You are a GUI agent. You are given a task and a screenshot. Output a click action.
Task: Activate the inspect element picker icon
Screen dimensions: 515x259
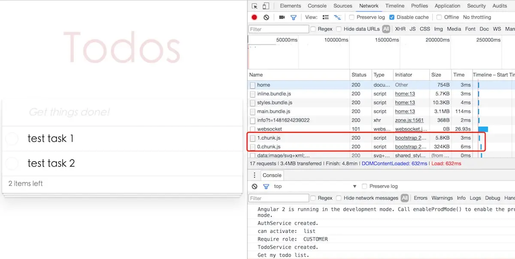[x=254, y=6]
